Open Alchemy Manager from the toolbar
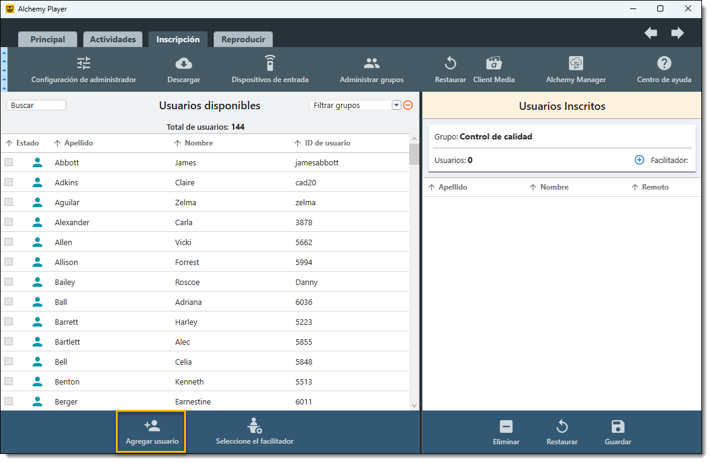Image resolution: width=711 pixels, height=463 pixels. 576,63
